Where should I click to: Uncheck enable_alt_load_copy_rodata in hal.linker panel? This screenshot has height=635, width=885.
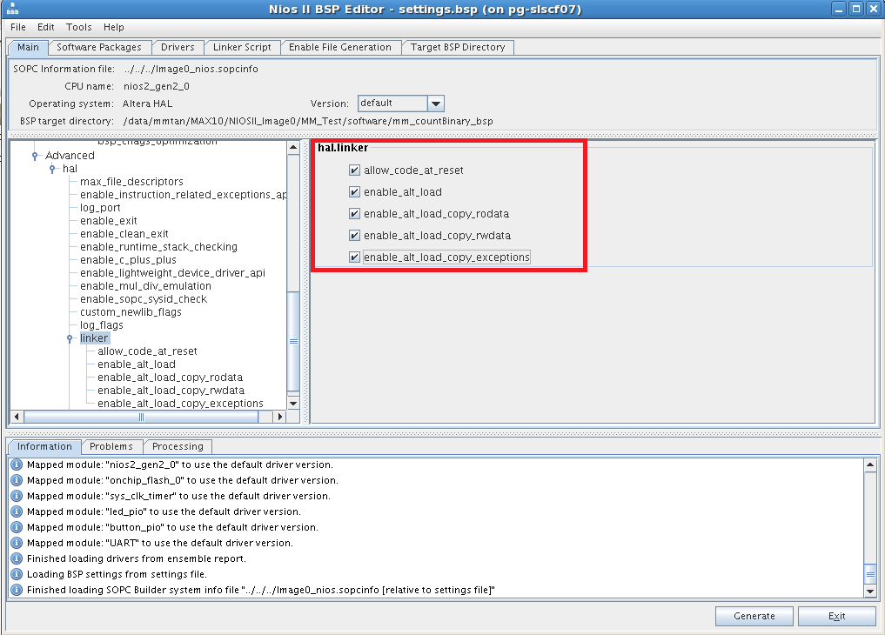point(354,214)
